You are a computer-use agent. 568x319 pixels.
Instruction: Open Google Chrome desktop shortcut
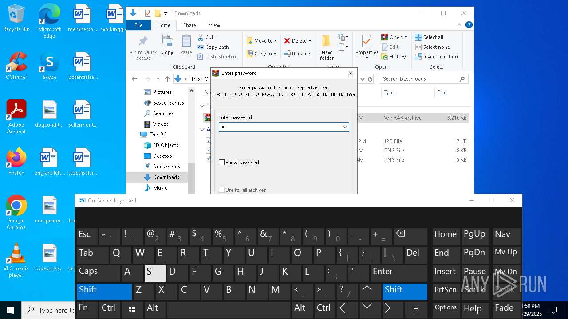tap(16, 213)
